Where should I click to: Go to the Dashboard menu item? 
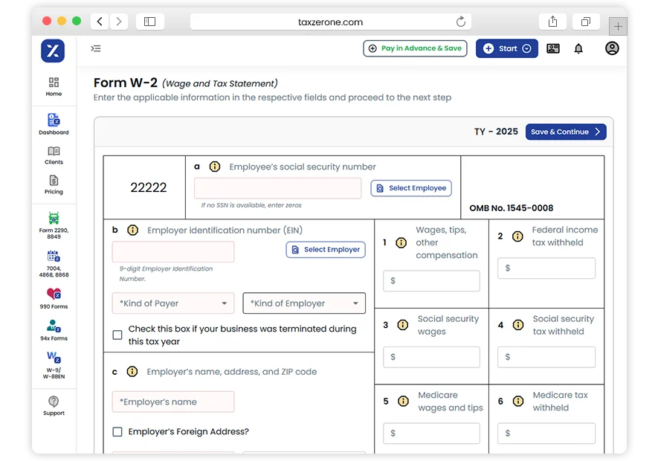click(53, 123)
